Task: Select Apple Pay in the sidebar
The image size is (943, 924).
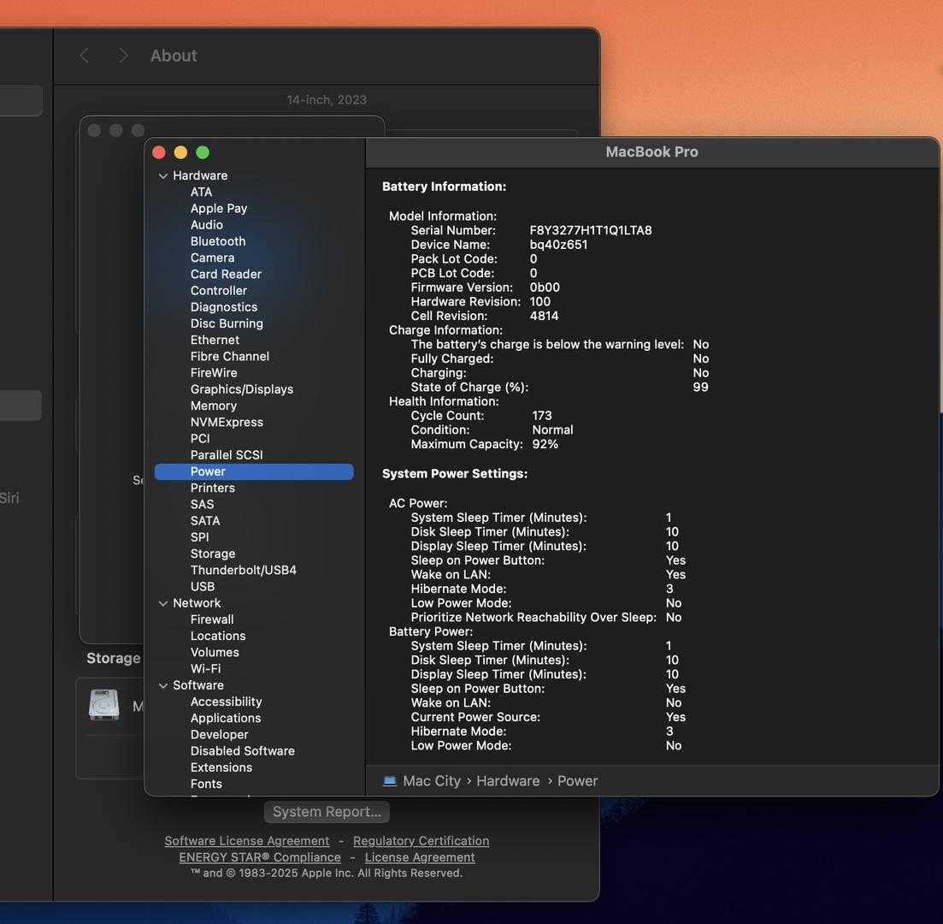Action: [219, 208]
